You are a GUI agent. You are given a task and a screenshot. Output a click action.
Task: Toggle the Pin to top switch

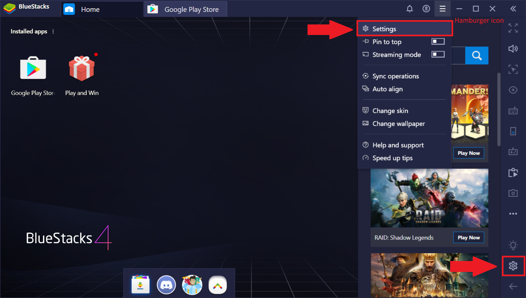pos(438,42)
